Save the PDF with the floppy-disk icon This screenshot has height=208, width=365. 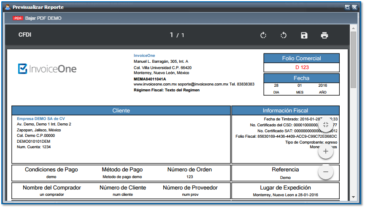click(304, 35)
